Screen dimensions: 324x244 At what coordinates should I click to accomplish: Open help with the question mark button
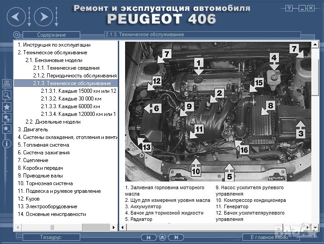point(289,8)
